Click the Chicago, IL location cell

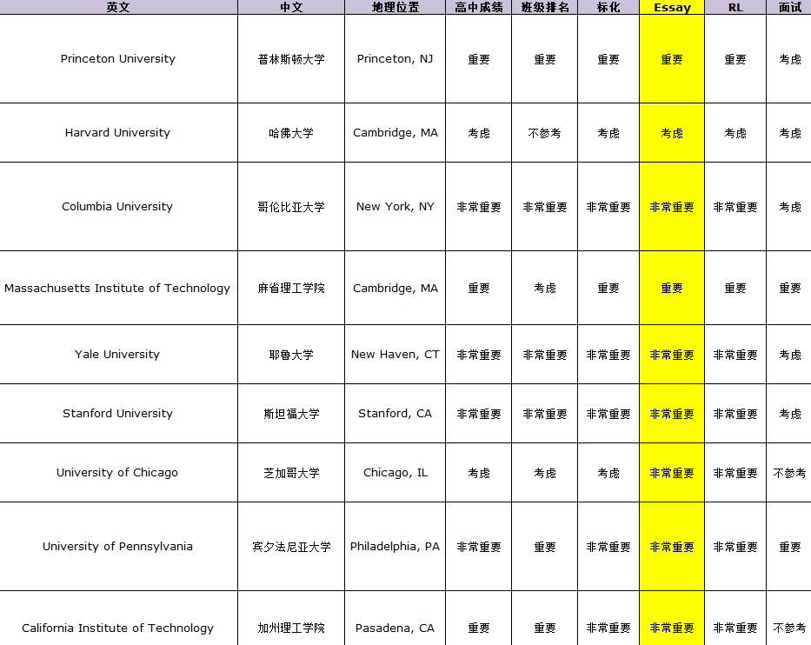pyautogui.click(x=396, y=472)
